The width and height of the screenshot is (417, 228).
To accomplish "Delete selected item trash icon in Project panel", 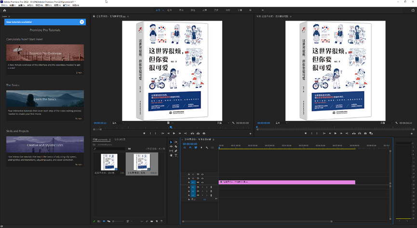I will click(x=161, y=221).
